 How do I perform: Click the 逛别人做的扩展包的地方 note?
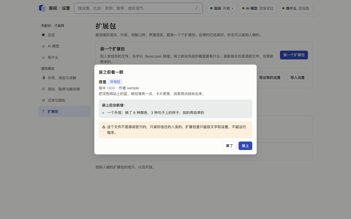(x=126, y=167)
